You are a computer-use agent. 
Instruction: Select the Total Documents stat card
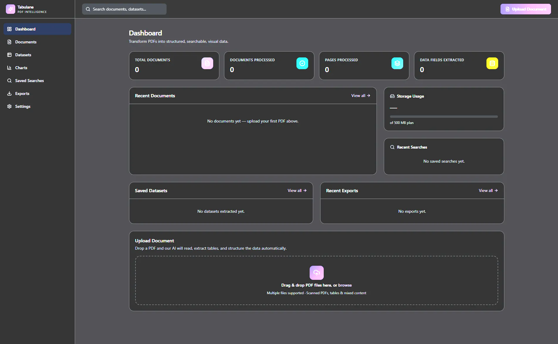174,66
